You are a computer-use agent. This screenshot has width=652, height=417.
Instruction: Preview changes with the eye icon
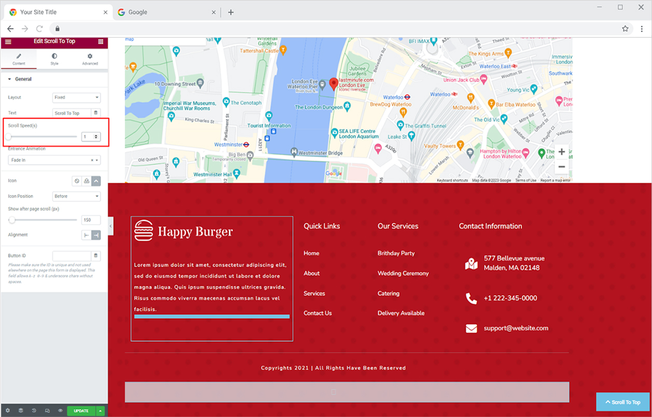point(60,411)
